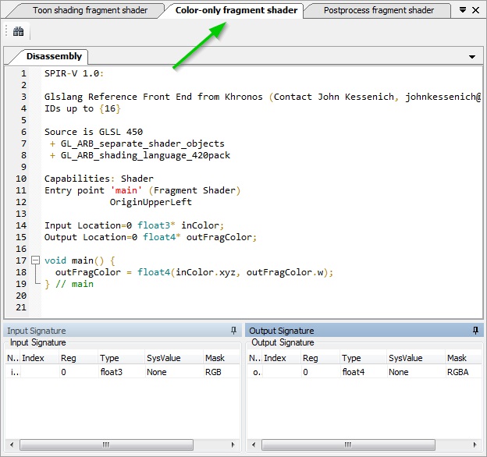Sort Output Signature by Reg column
This screenshot has width=487, height=457.
tap(321, 358)
